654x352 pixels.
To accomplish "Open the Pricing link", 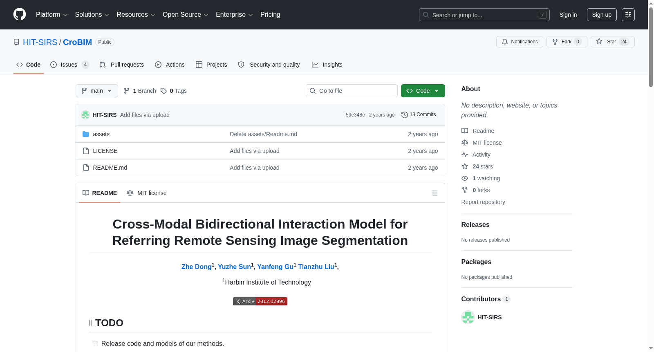I will [x=270, y=15].
